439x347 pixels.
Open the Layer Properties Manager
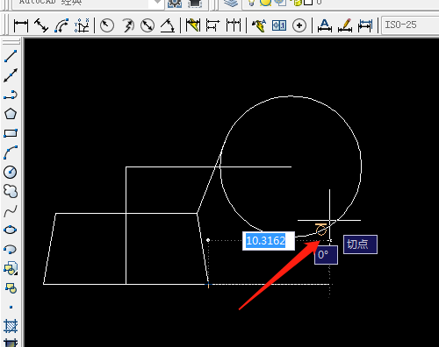(231, 3)
